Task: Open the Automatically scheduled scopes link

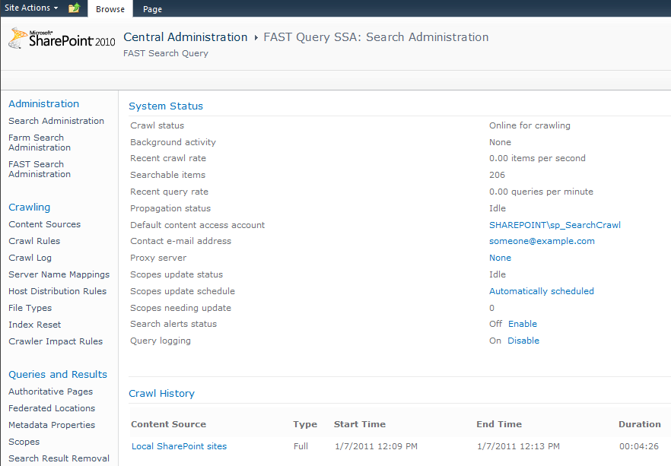Action: tap(541, 291)
